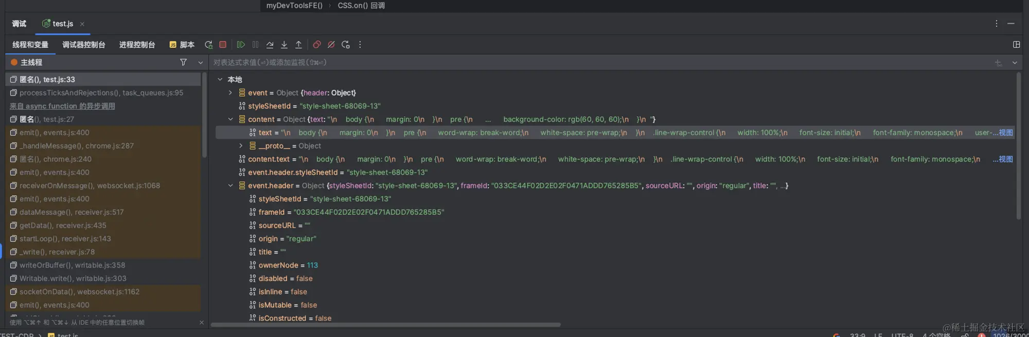The image size is (1029, 337).
Task: Open debug toolbar more actions dots
Action: [360, 45]
